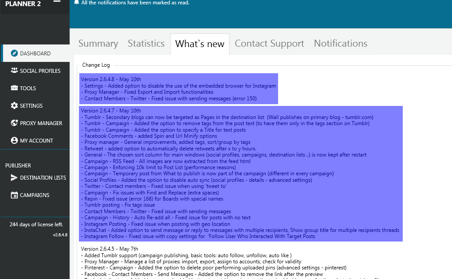
Task: Open Settings via the gear icon
Action: click(14, 105)
